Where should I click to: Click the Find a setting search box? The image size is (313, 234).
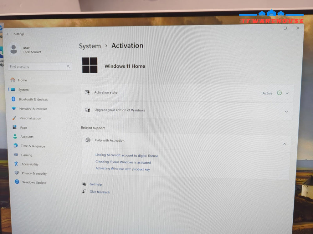40,66
